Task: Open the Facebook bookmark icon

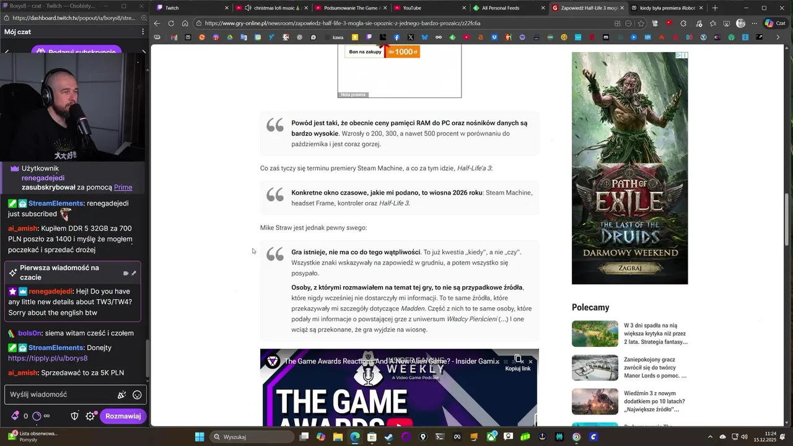Action: click(397, 37)
